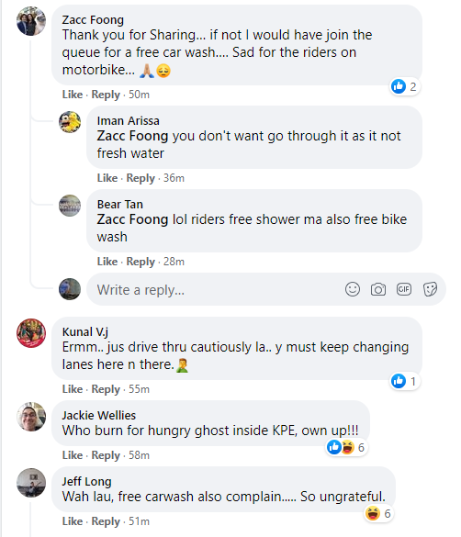Like Bear Tan's reply
The width and height of the screenshot is (461, 537).
coord(107,262)
